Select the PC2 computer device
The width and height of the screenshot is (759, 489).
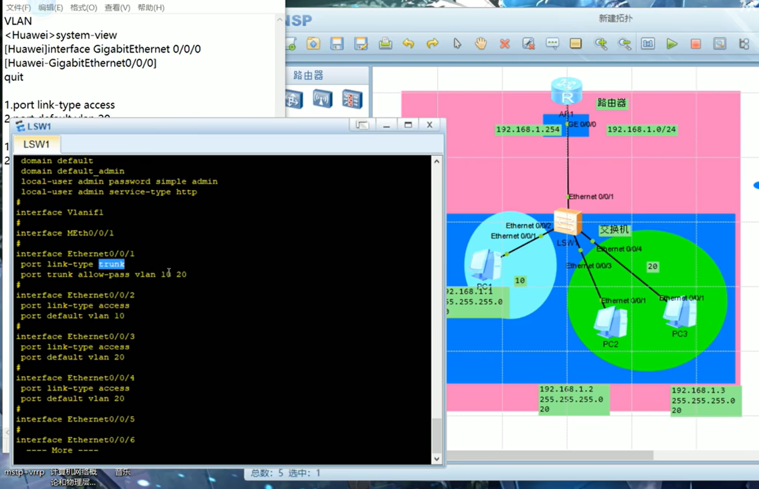tap(611, 323)
